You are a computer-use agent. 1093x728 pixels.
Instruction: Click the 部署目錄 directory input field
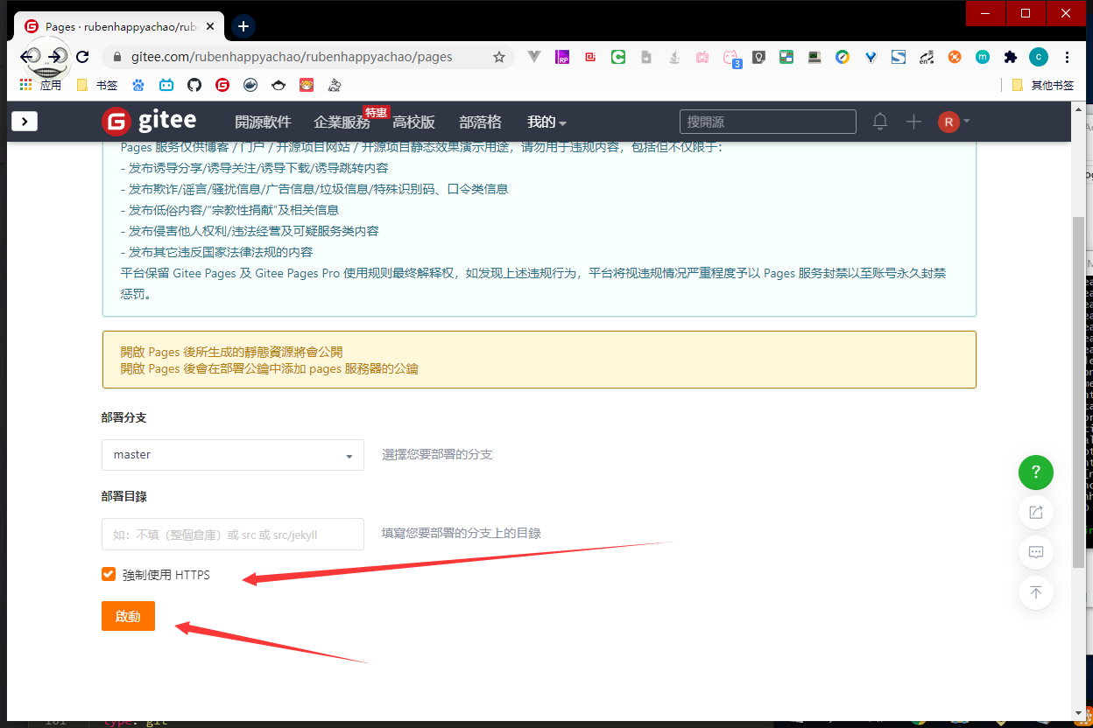(x=233, y=534)
